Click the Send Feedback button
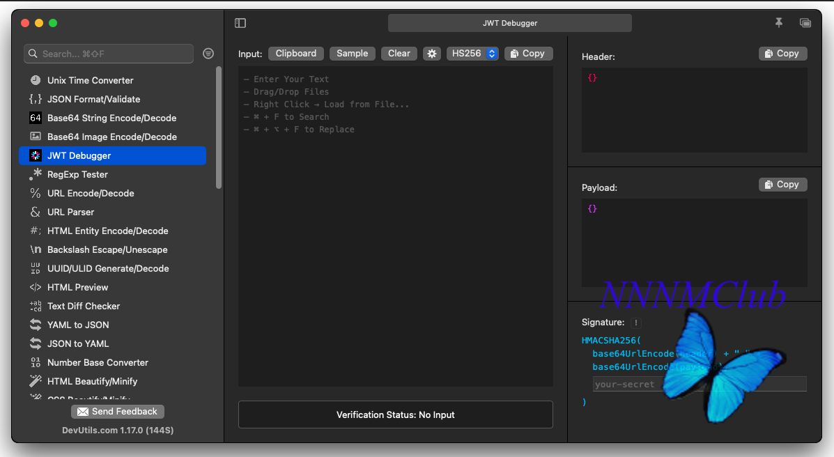The image size is (834, 457). pyautogui.click(x=118, y=412)
